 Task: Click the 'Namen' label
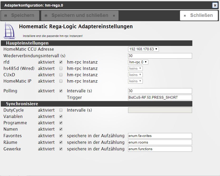point(11,129)
